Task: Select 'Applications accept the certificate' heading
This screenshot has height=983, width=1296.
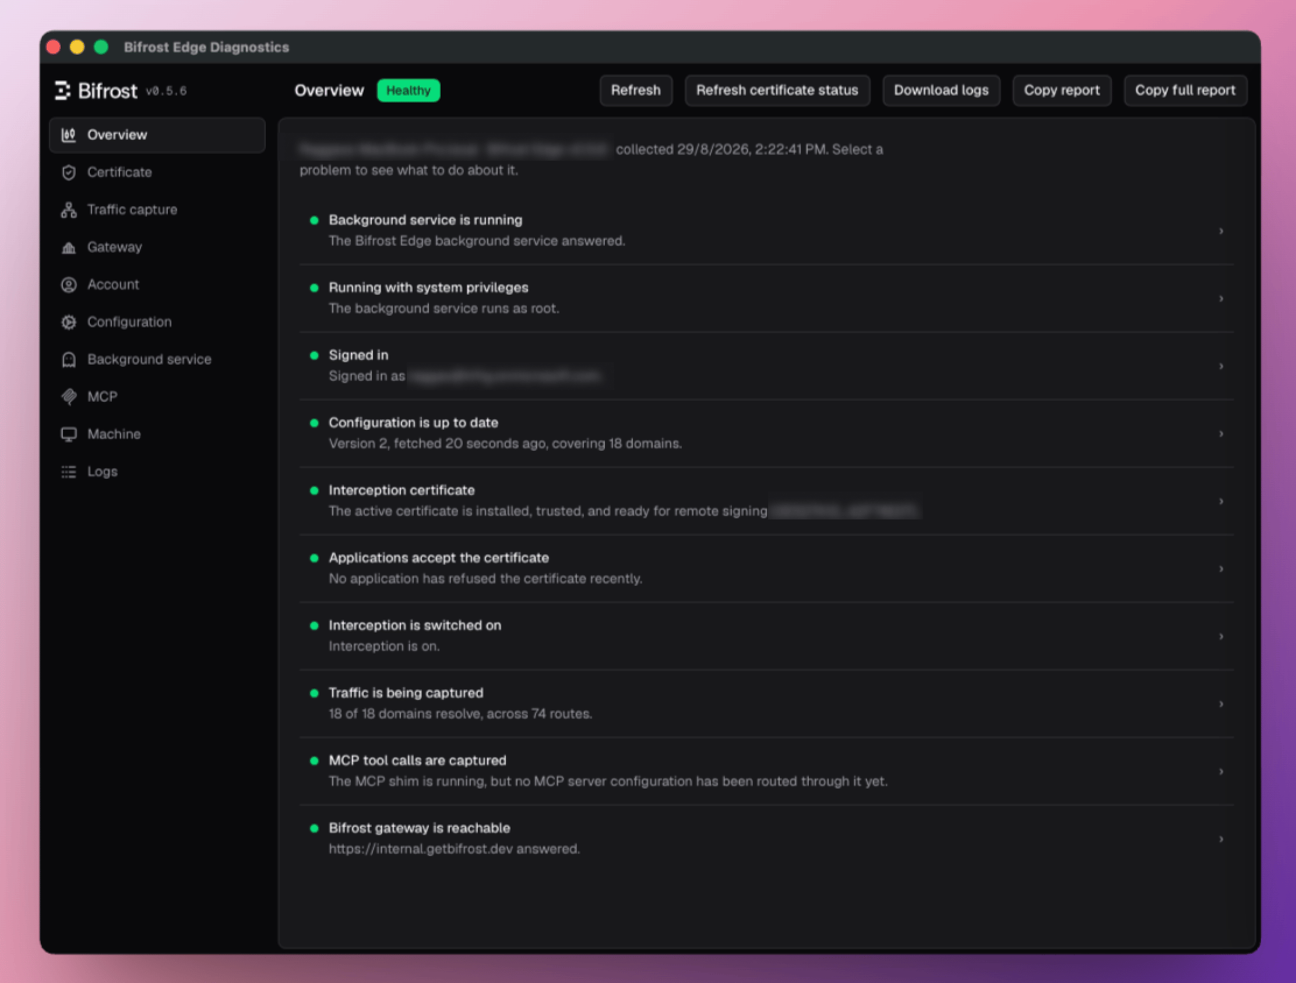Action: 439,558
